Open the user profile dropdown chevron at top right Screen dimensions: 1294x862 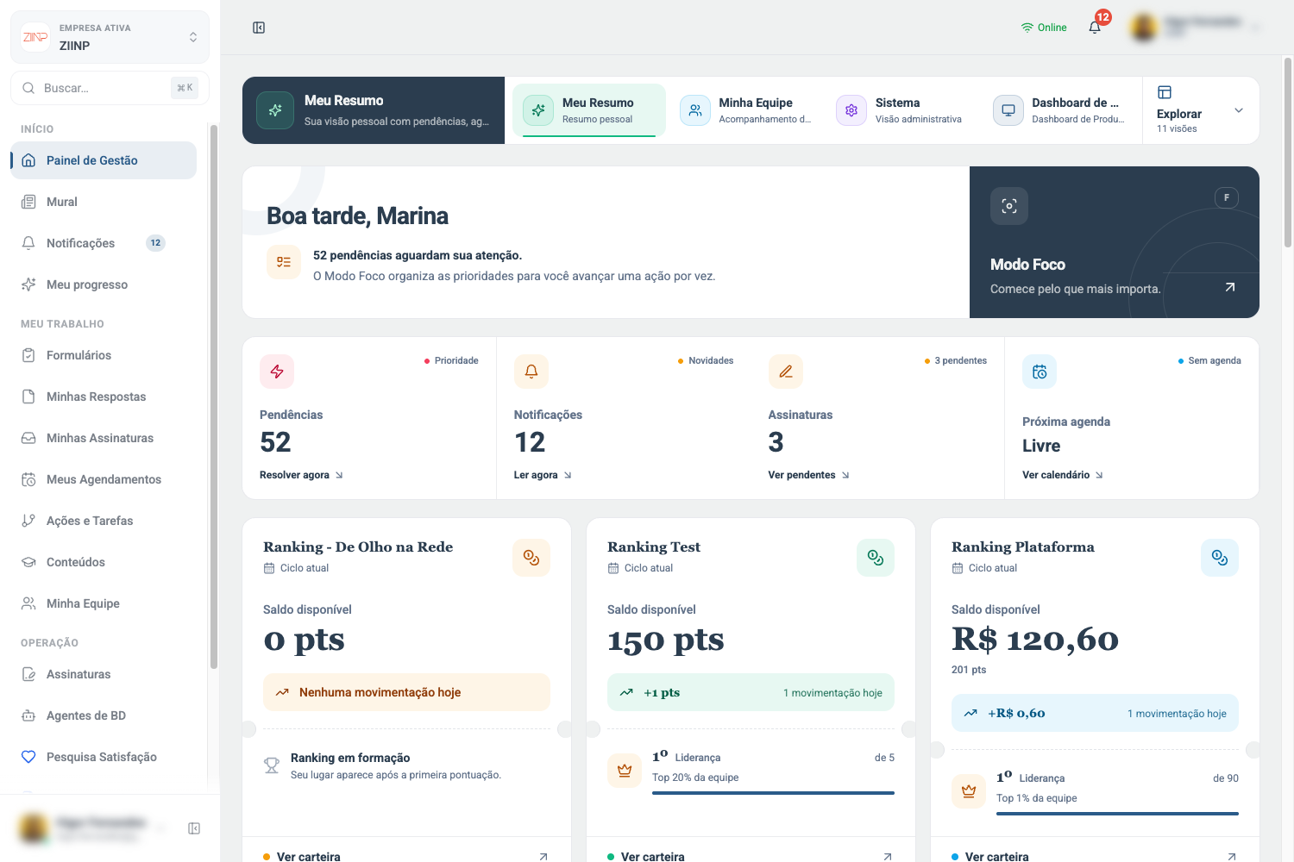click(x=1255, y=28)
